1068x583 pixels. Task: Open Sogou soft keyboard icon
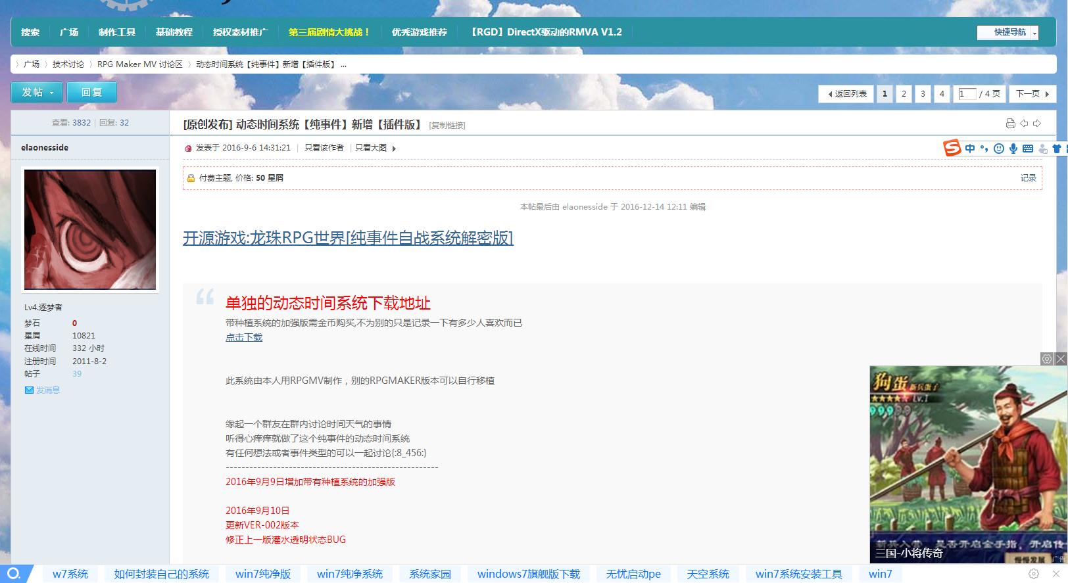click(1028, 149)
